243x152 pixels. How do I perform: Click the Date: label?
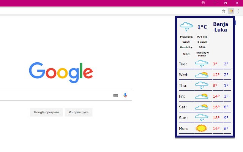186,54
